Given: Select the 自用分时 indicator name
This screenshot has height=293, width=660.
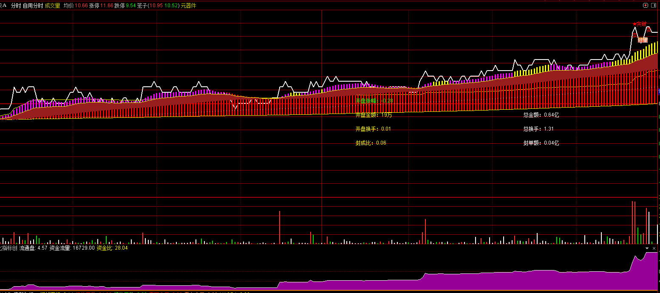Looking at the screenshot, I should [x=33, y=6].
